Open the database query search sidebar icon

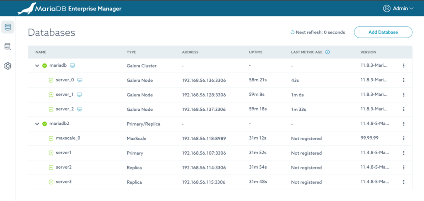[7, 46]
